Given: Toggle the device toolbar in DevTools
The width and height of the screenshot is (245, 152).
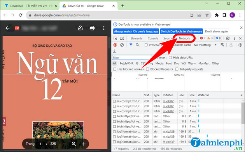Looking at the screenshot, I should pyautogui.click(x=122, y=38).
